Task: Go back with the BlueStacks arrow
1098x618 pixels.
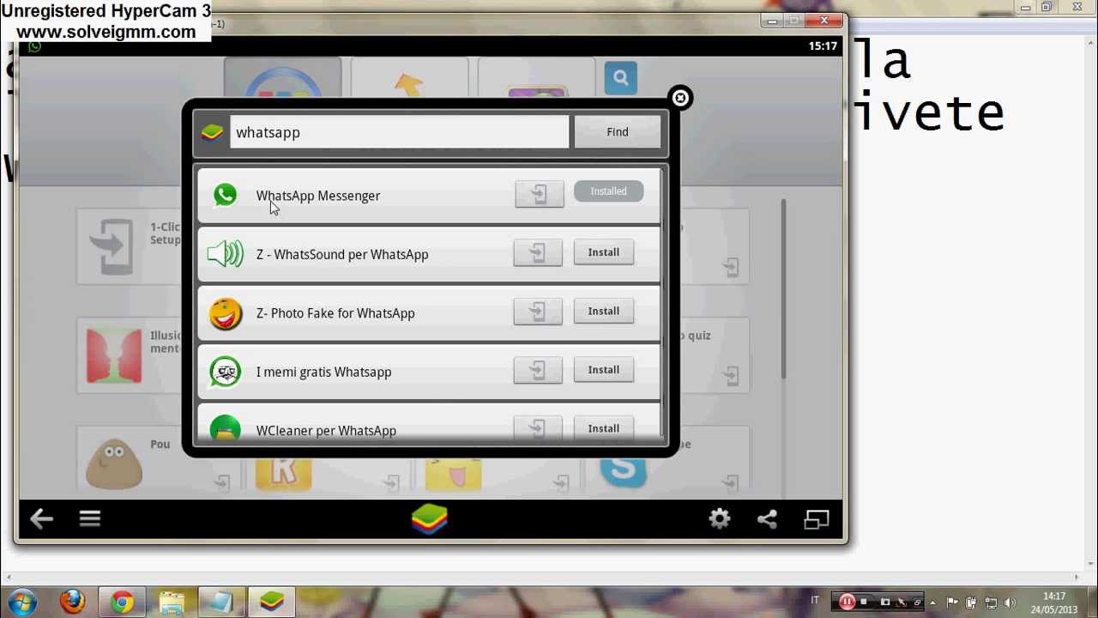Action: point(41,518)
